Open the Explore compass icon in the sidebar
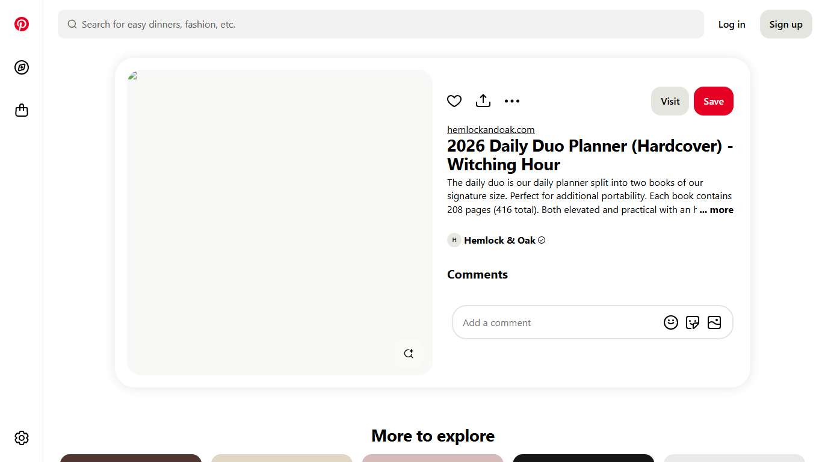This screenshot has height=462, width=822. coord(22,67)
